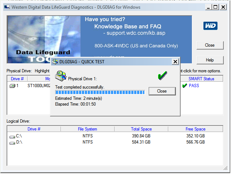The height and width of the screenshot is (175, 231).
Task: Sort logical drives by Drive # header
Action: (x=34, y=129)
